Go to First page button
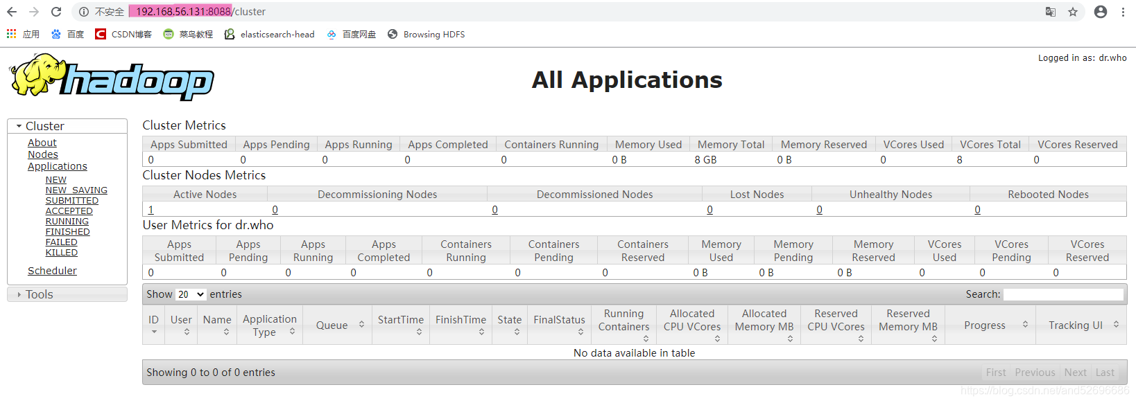Viewport: 1136px width, 403px height. click(x=996, y=373)
